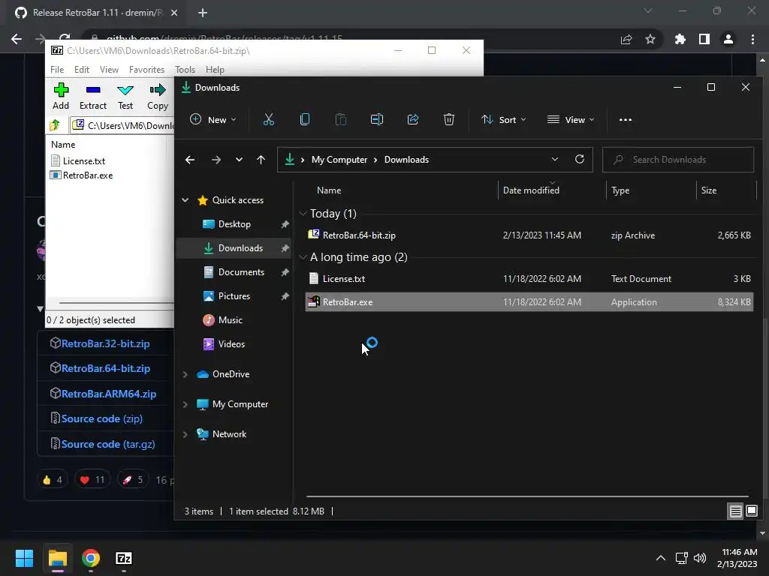This screenshot has height=576, width=769.
Task: Go back in Explorer navigation
Action: pos(190,160)
